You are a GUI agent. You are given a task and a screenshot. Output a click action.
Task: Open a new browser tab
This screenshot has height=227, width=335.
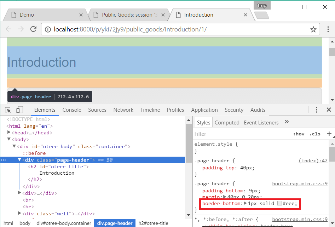click(262, 15)
